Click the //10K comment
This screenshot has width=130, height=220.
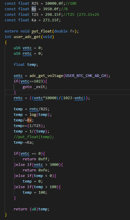pyautogui.click(x=71, y=4)
